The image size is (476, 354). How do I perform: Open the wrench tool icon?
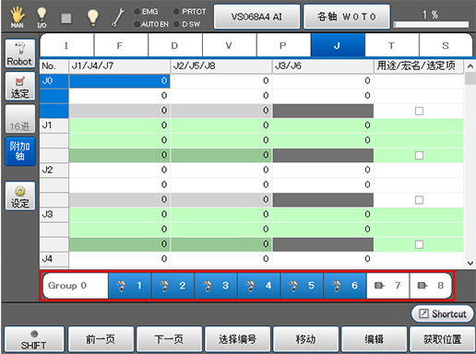click(118, 18)
